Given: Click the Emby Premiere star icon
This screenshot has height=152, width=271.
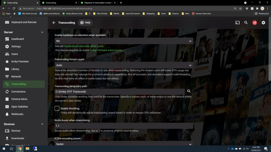Looking at the screenshot, I should pyautogui.click(x=7, y=61).
